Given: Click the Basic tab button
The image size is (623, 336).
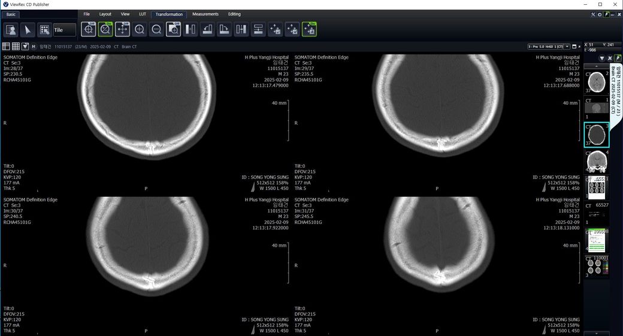Looking at the screenshot, I should 11,14.
